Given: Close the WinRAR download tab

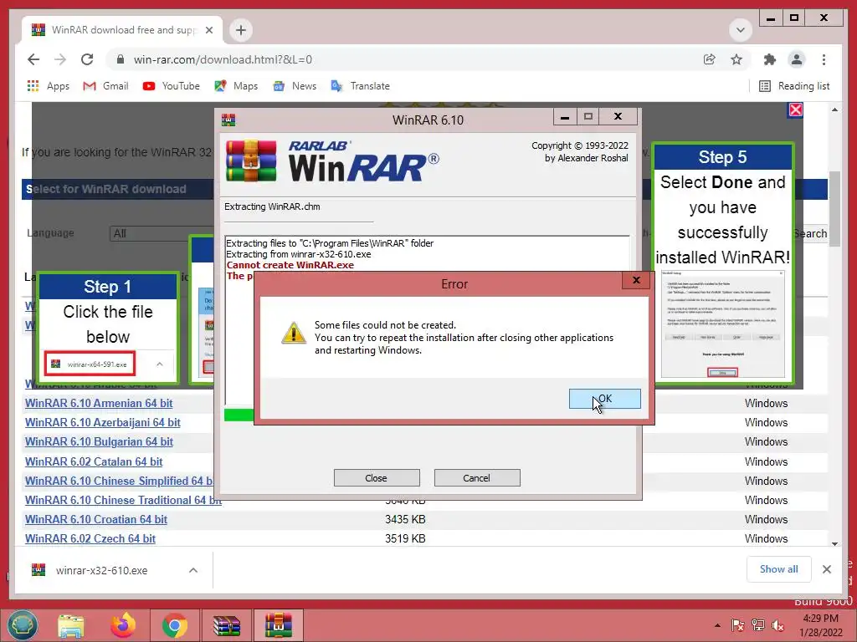Looking at the screenshot, I should click(208, 30).
